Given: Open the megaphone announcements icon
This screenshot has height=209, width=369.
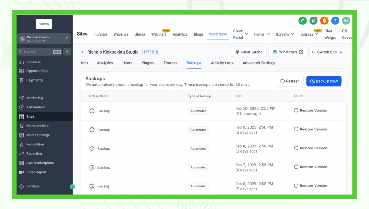Looking at the screenshot, I should point(313,21).
